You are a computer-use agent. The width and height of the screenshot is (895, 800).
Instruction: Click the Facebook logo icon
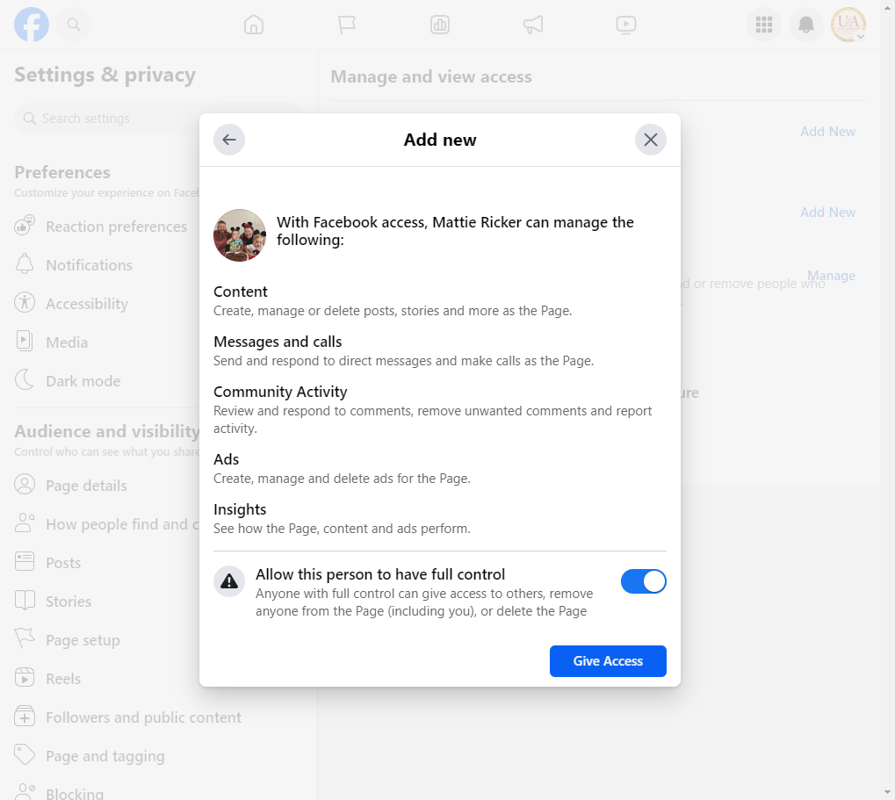[x=32, y=25]
